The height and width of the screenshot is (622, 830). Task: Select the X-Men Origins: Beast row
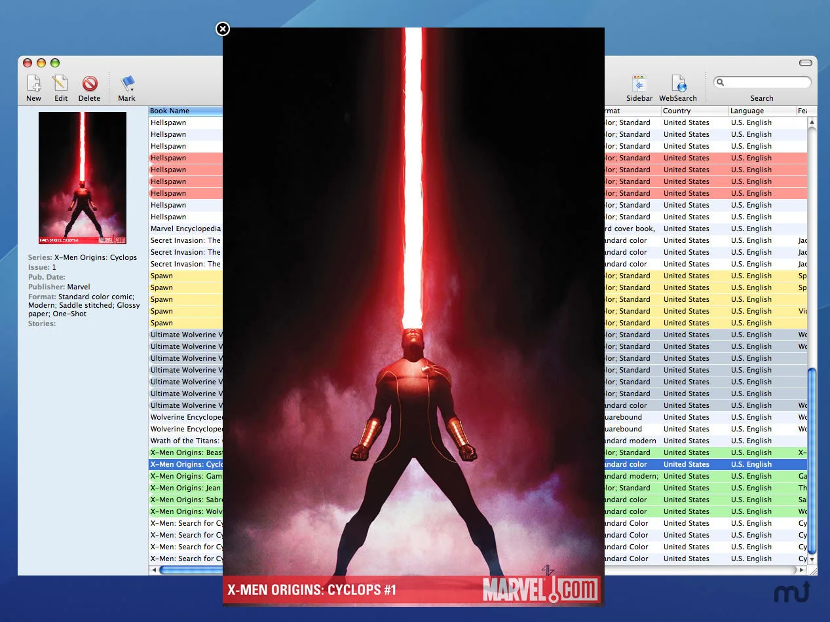[185, 452]
